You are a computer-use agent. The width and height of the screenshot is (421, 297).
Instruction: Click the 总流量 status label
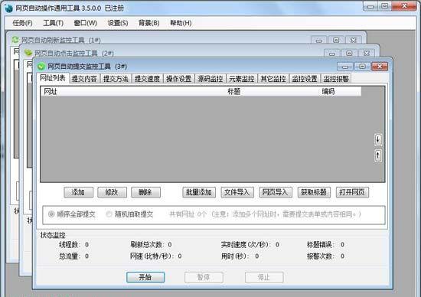click(70, 256)
